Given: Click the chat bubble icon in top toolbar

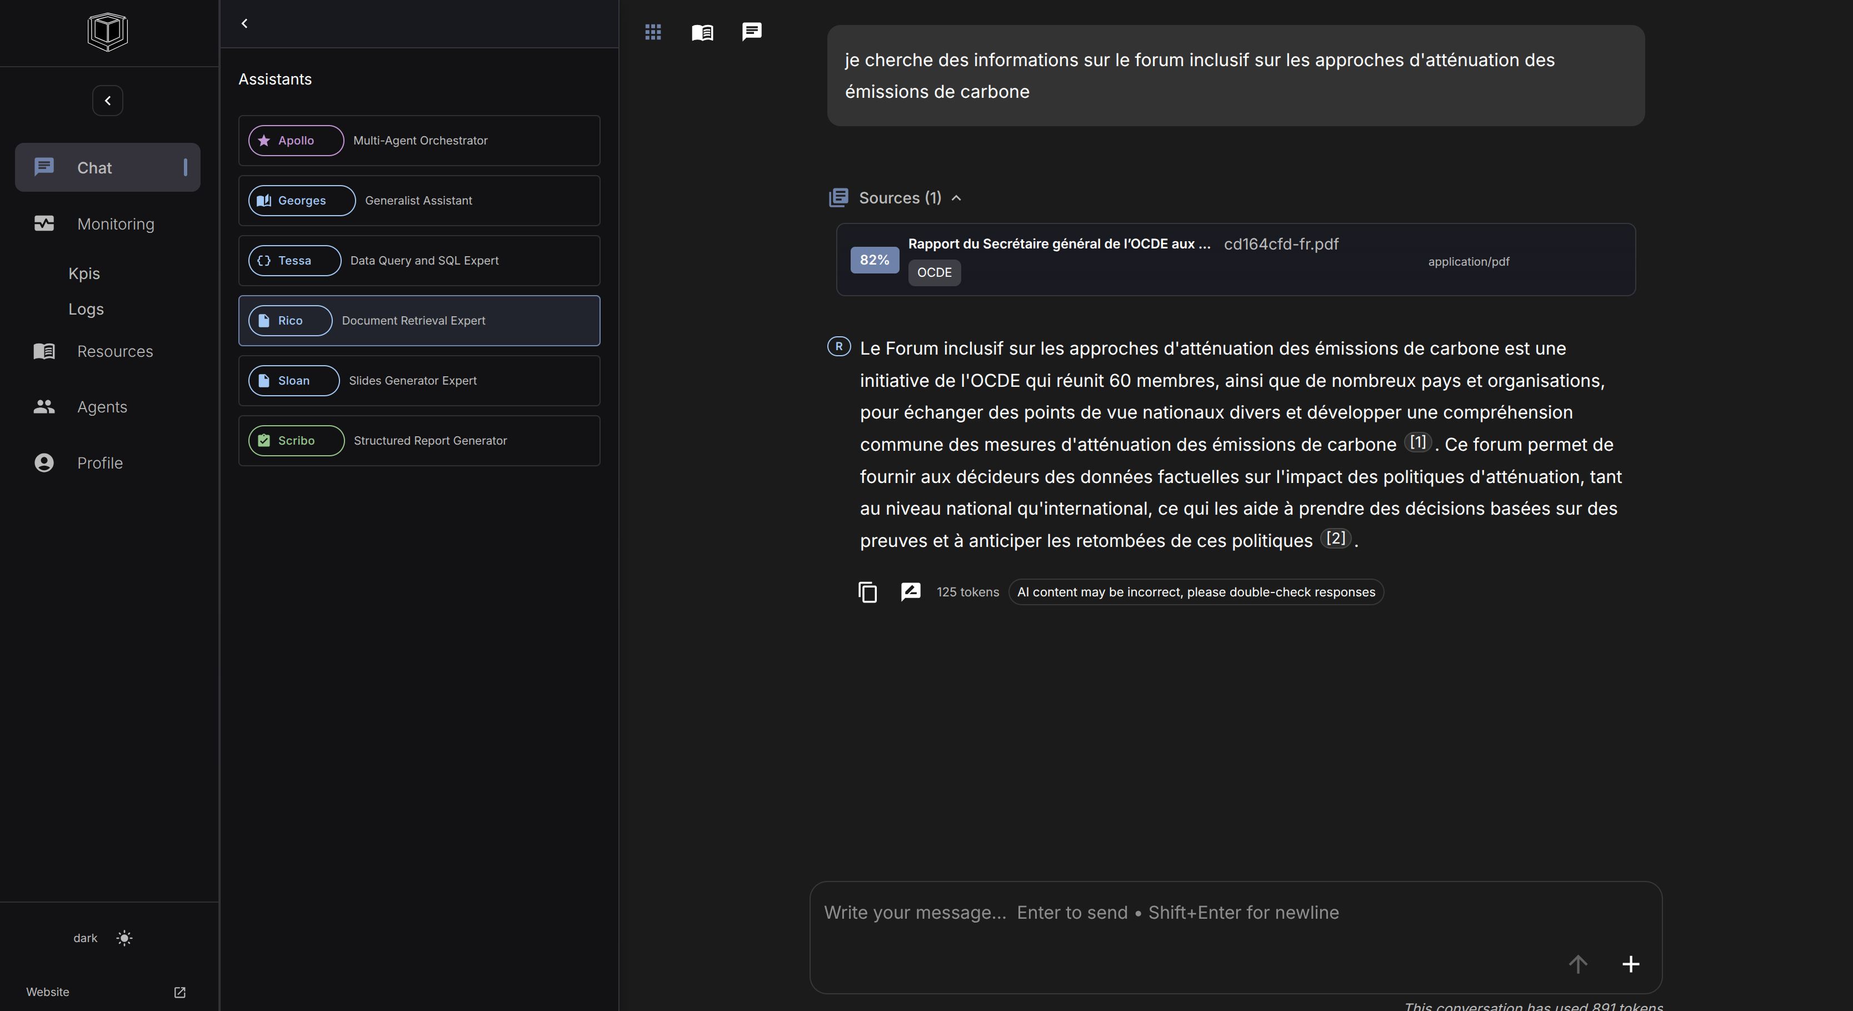Looking at the screenshot, I should pos(752,32).
